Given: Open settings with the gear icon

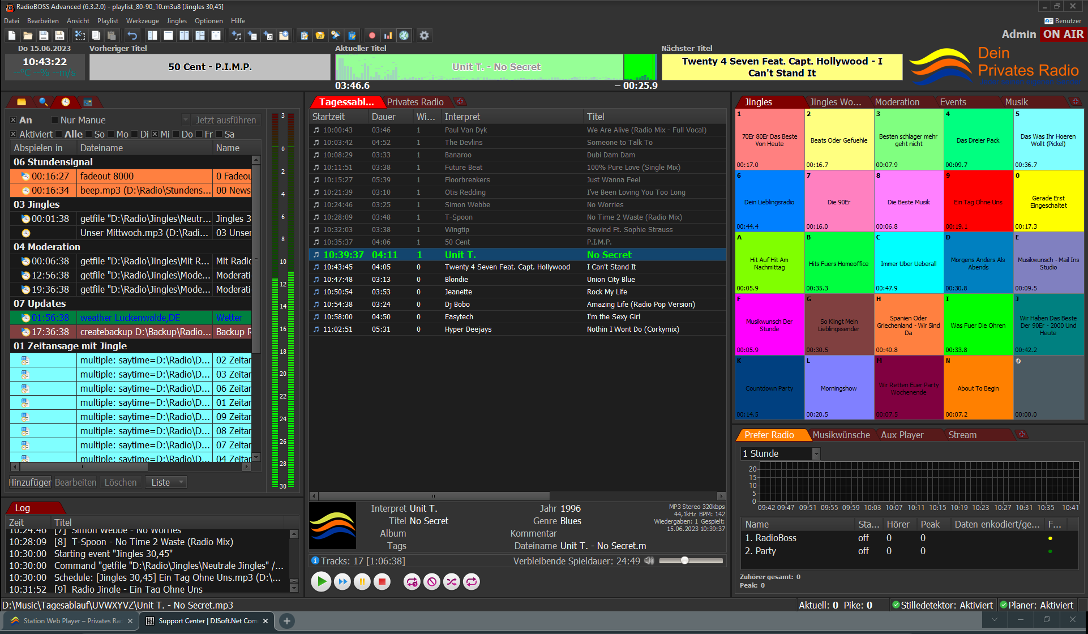Looking at the screenshot, I should click(424, 35).
